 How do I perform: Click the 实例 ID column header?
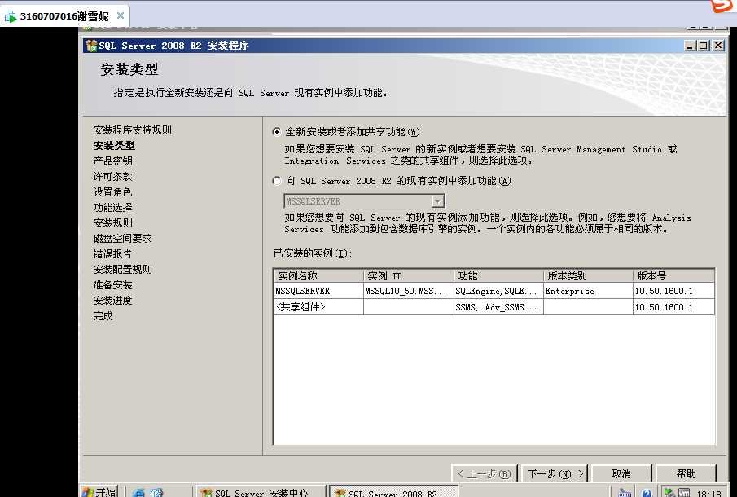(x=409, y=276)
